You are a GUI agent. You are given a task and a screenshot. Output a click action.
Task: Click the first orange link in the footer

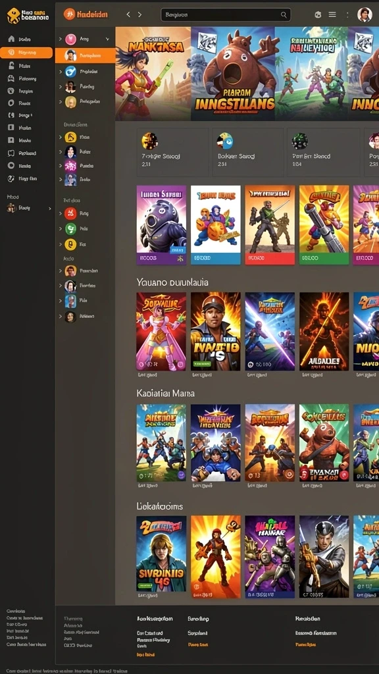click(x=145, y=654)
